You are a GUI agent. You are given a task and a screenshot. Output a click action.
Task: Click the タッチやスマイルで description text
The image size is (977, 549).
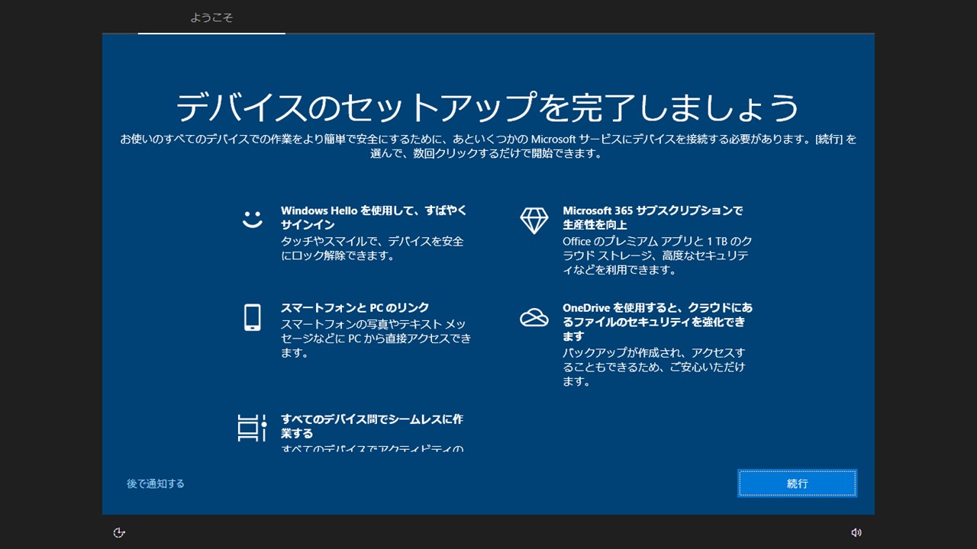pyautogui.click(x=372, y=249)
